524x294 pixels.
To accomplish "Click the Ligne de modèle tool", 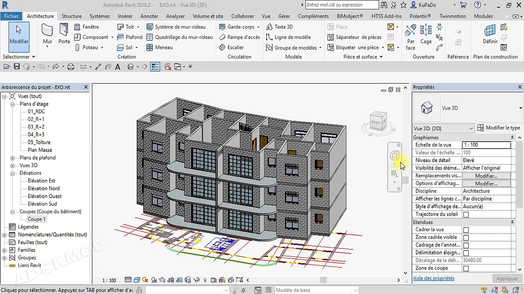I will (x=288, y=37).
